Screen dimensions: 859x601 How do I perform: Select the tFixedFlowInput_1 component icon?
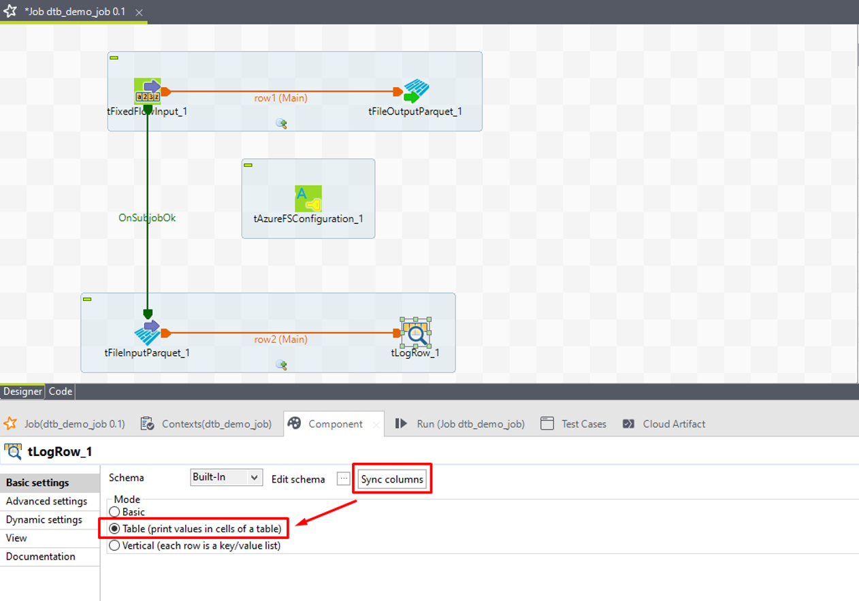point(148,91)
